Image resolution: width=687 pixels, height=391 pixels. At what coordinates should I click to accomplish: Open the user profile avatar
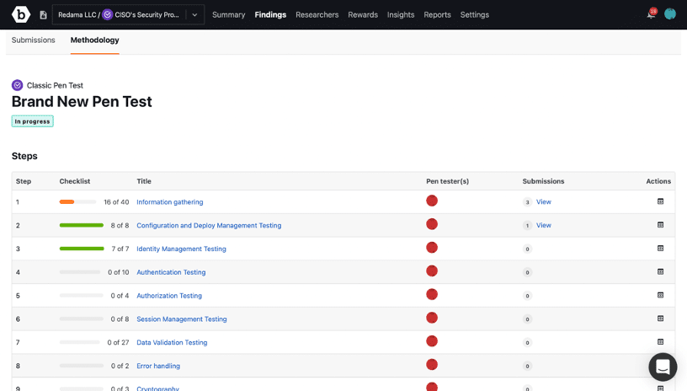[670, 14]
